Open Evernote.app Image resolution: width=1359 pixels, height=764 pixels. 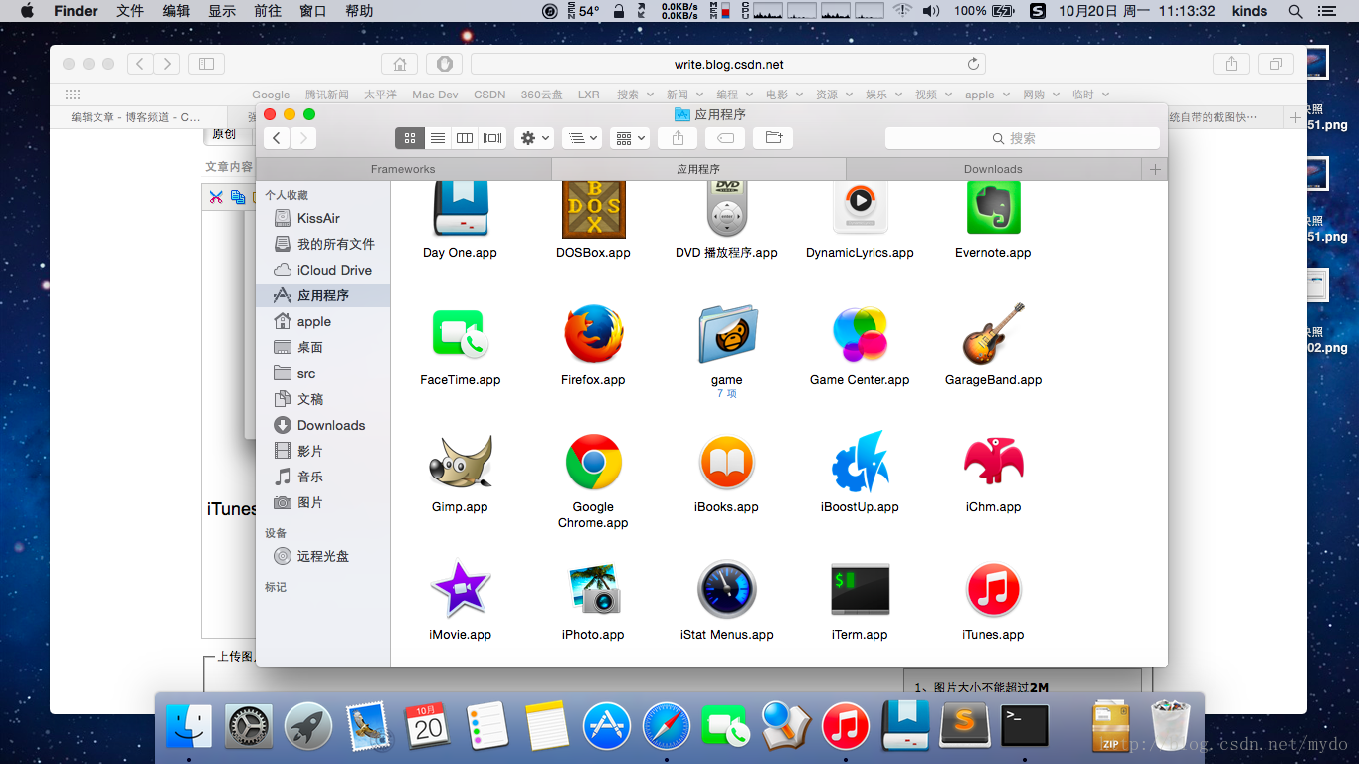[x=994, y=210]
